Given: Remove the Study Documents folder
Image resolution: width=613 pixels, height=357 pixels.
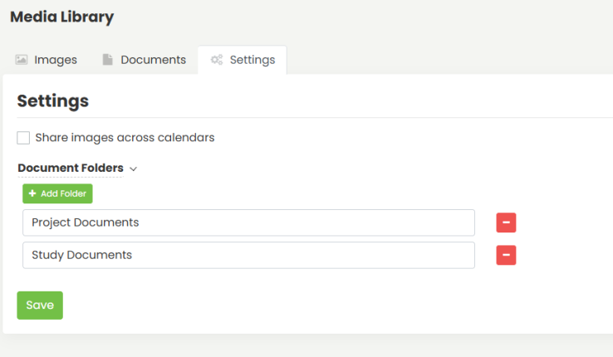Looking at the screenshot, I should click(x=507, y=255).
